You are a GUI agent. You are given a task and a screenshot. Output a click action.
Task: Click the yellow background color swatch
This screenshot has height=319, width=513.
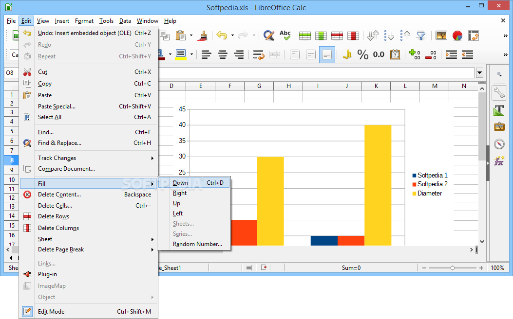(181, 54)
